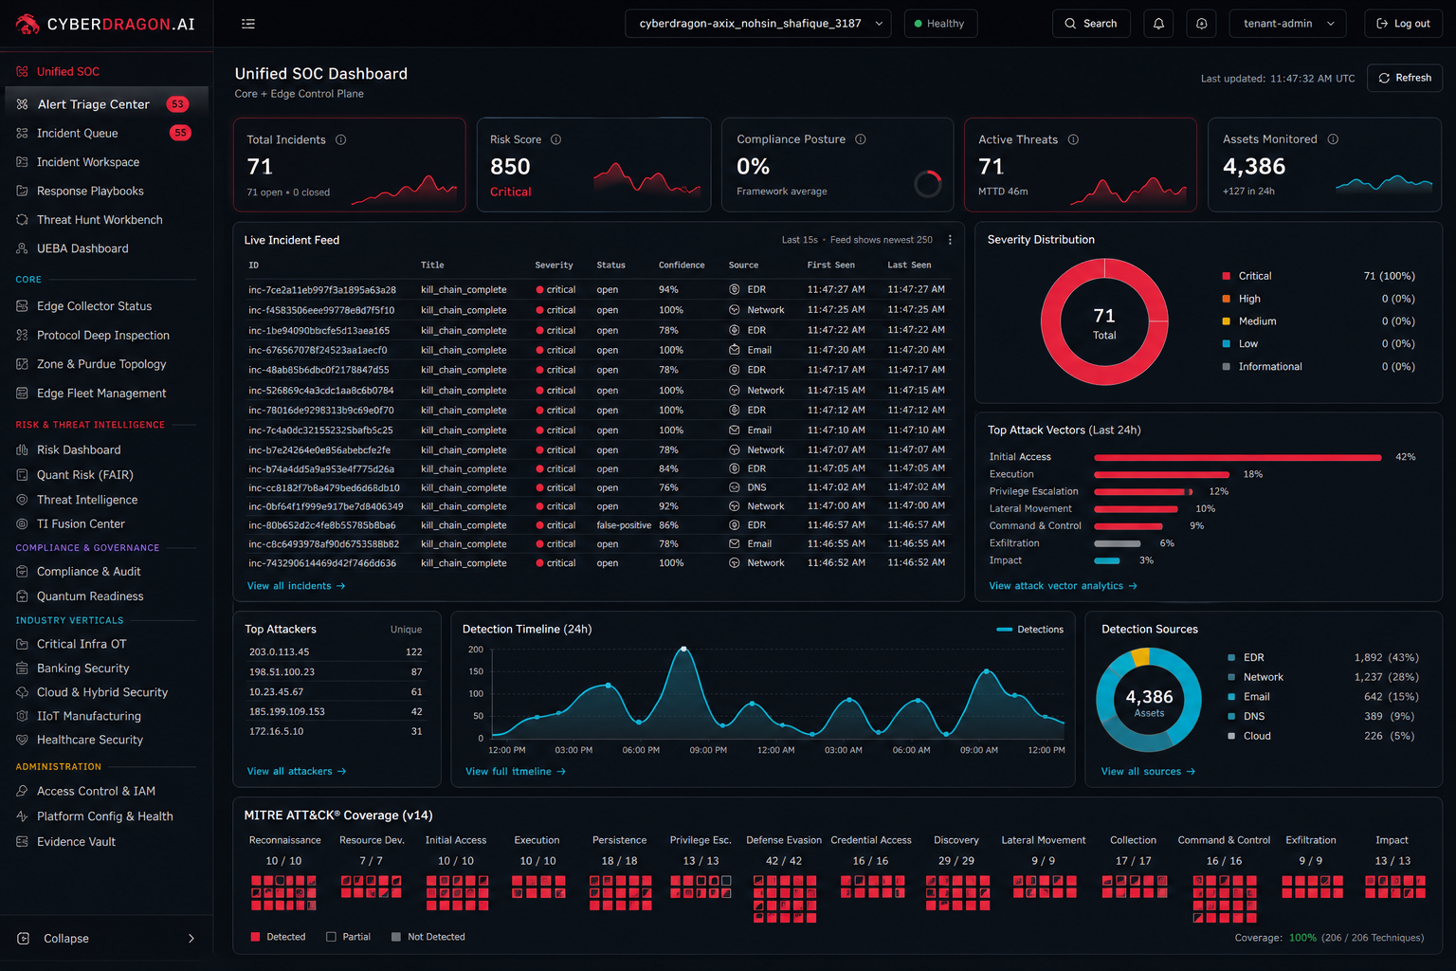Follow the View all incidents link
Viewport: 1456px width, 971px height.
click(296, 586)
